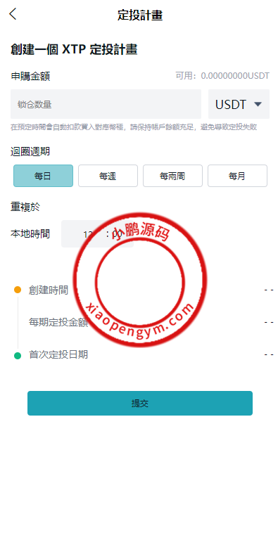Click the 定投計畫 page title
This screenshot has height=559, width=278.
[140, 15]
